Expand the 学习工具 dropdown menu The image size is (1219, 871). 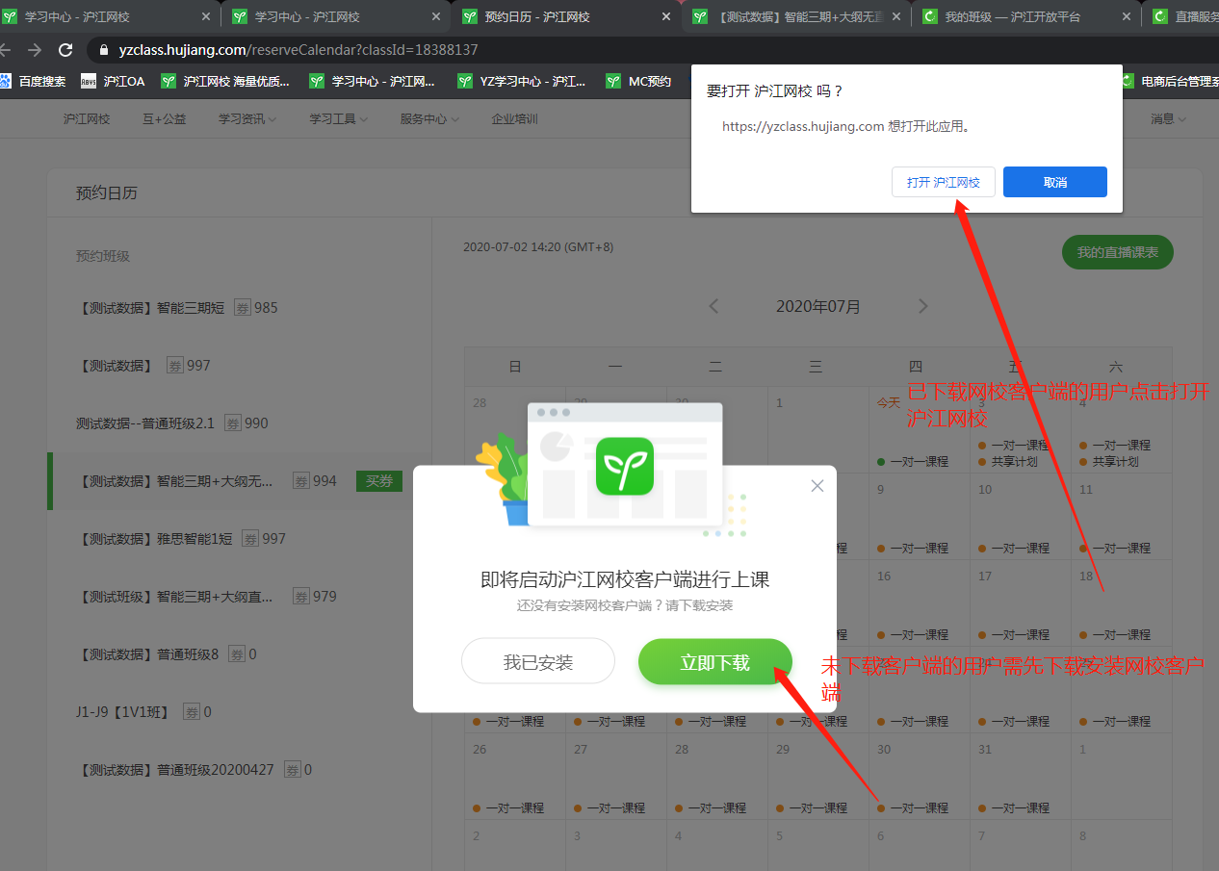[x=338, y=119]
